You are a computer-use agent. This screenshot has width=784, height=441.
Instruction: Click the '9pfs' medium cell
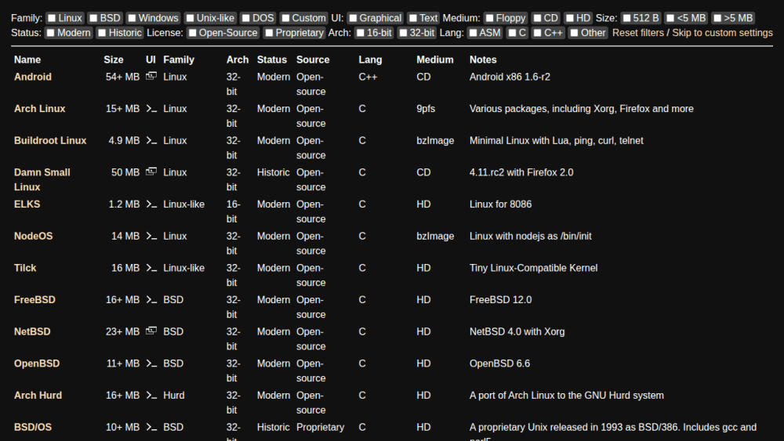pos(426,109)
